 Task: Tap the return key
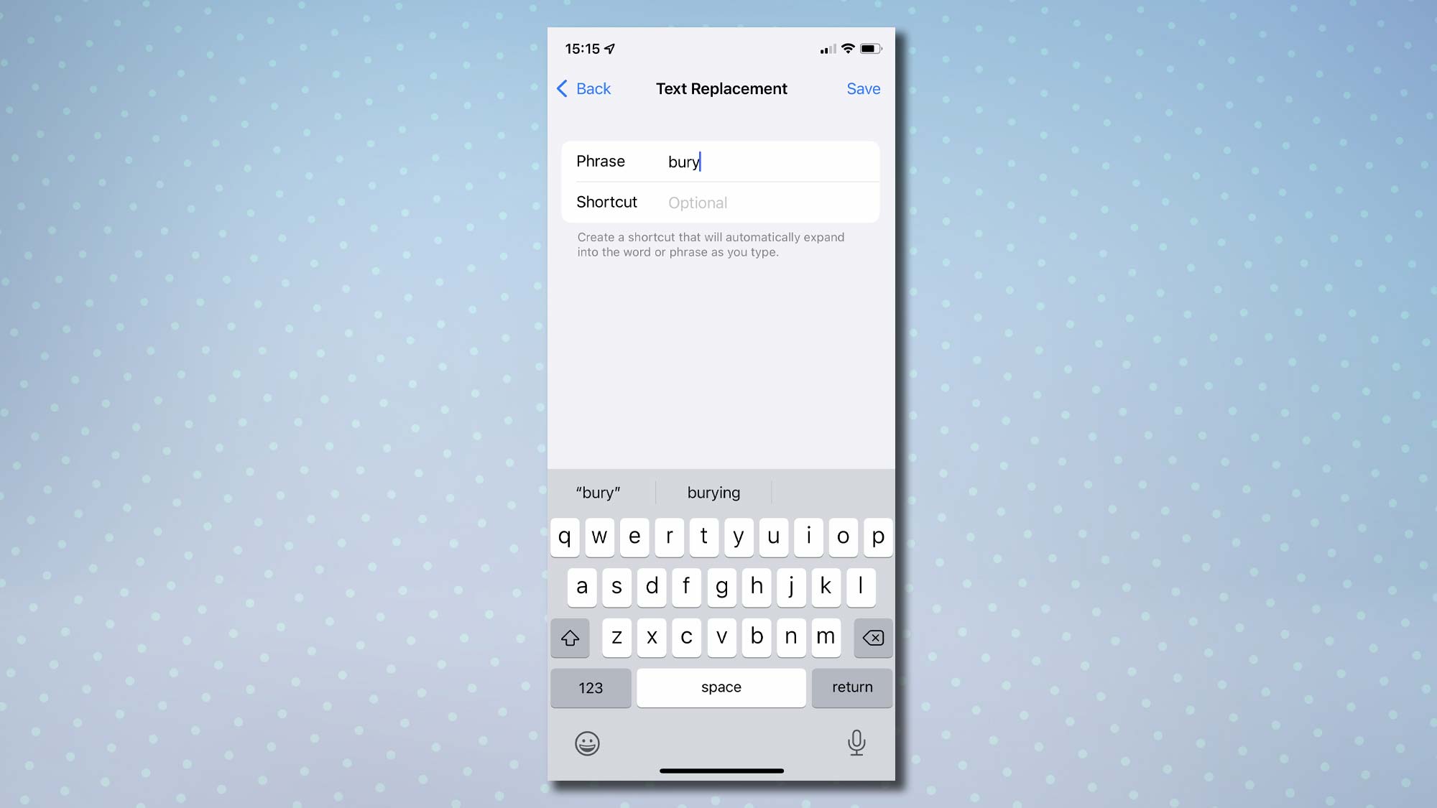(851, 687)
